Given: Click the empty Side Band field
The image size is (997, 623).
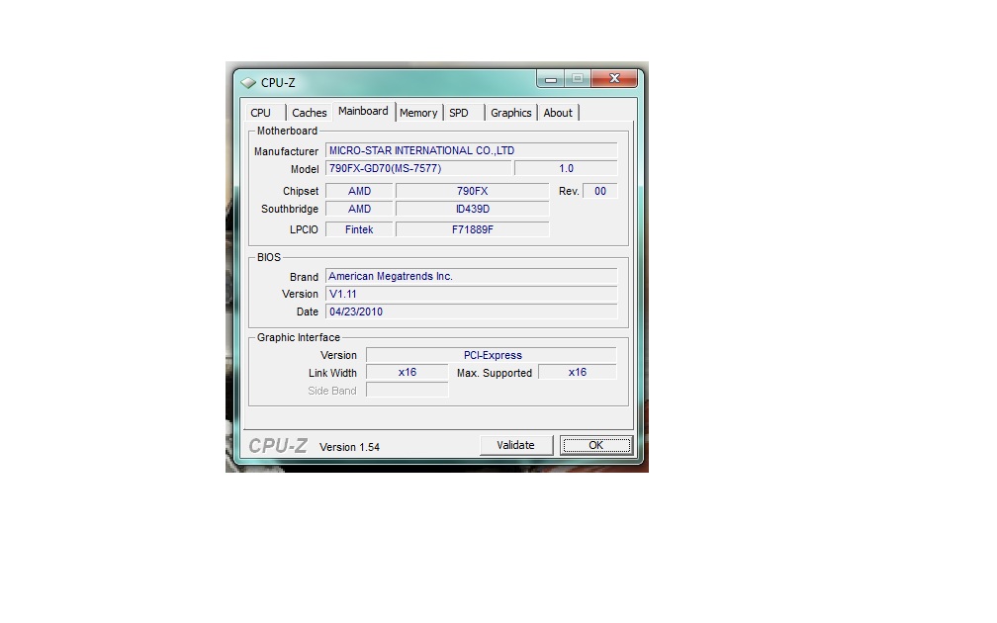Looking at the screenshot, I should (x=407, y=391).
